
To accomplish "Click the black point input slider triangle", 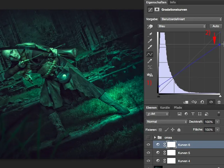I will click(158, 96).
